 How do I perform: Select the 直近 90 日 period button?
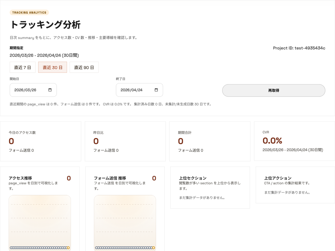pyautogui.click(x=84, y=67)
